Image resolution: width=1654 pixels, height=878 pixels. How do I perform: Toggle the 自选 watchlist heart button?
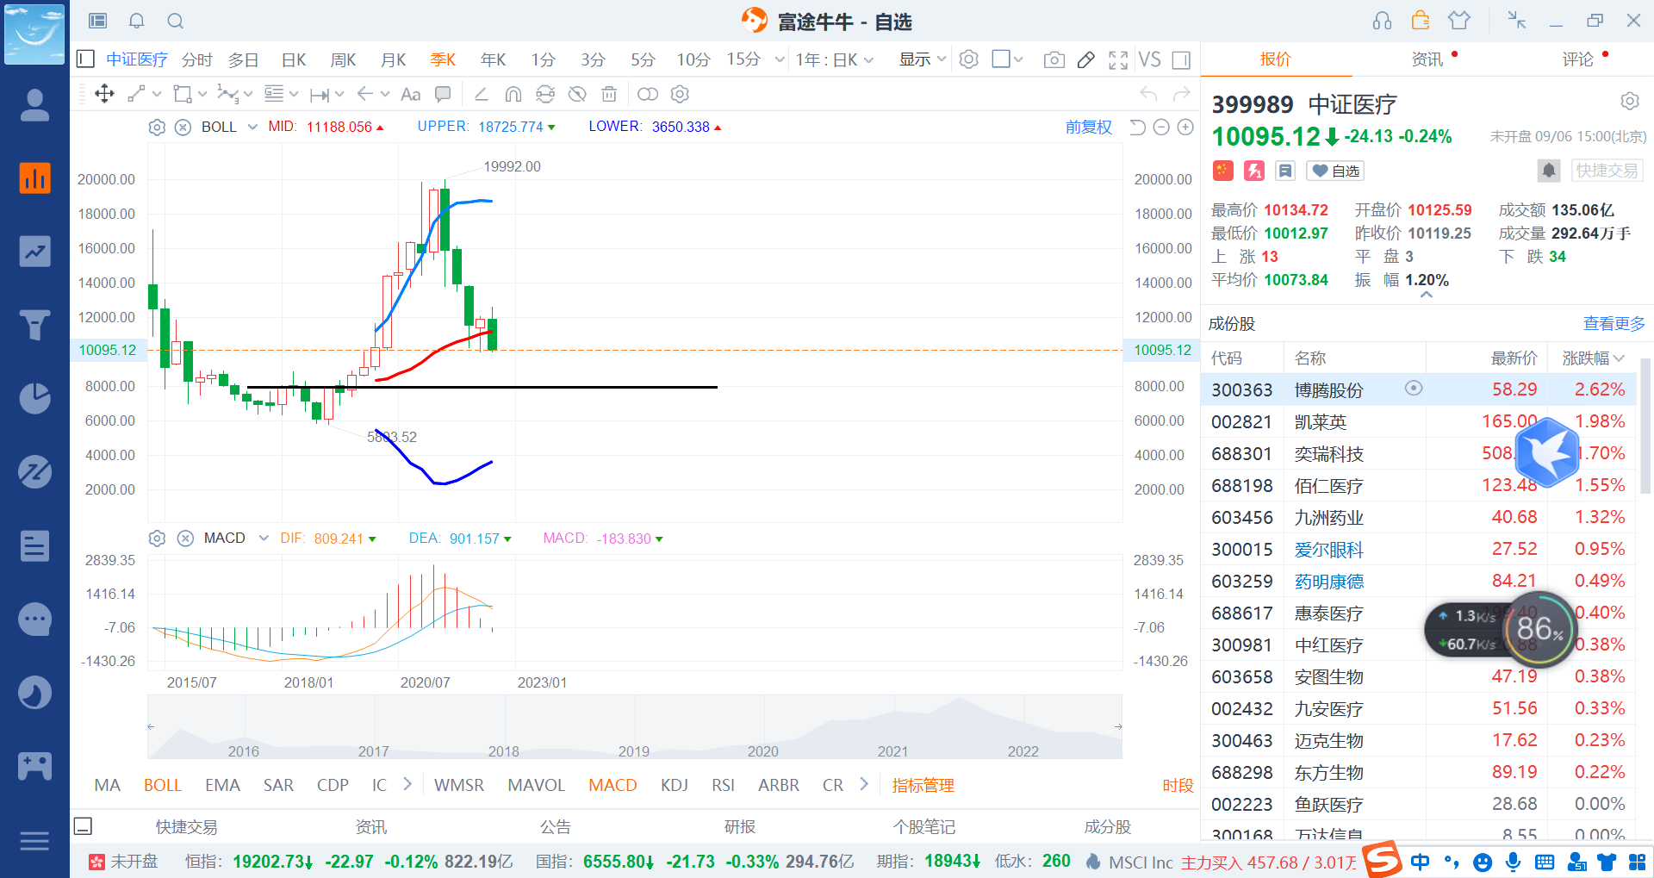coord(1335,171)
